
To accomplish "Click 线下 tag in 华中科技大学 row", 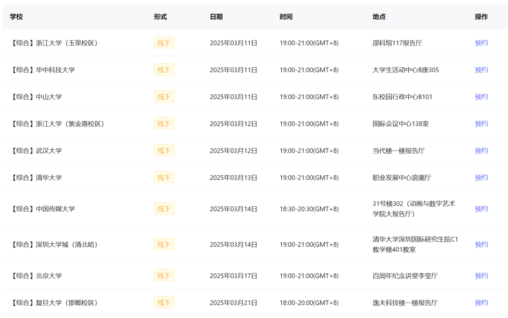I will coord(164,70).
